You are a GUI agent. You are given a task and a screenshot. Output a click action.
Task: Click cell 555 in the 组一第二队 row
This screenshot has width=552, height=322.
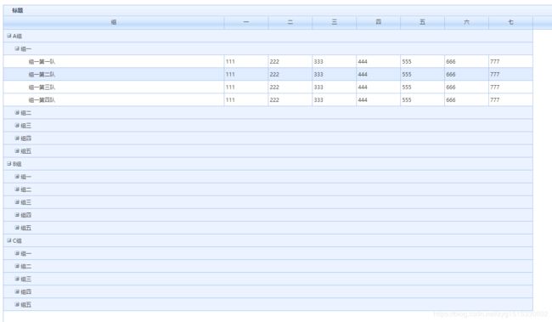click(422, 74)
